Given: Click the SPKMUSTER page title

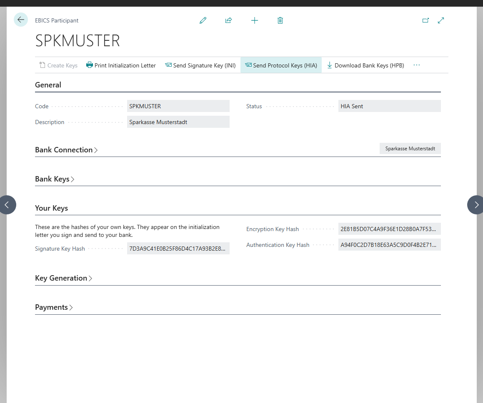Looking at the screenshot, I should pyautogui.click(x=78, y=41).
